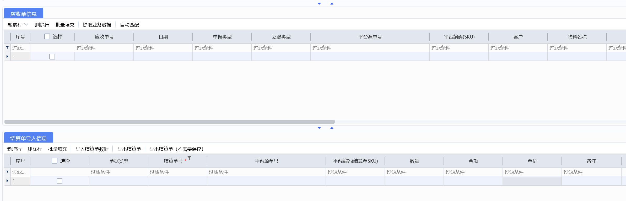Click the up arrow above the 结算单导入信息 panel
Screen dimensions: 626x201
click(x=332, y=128)
